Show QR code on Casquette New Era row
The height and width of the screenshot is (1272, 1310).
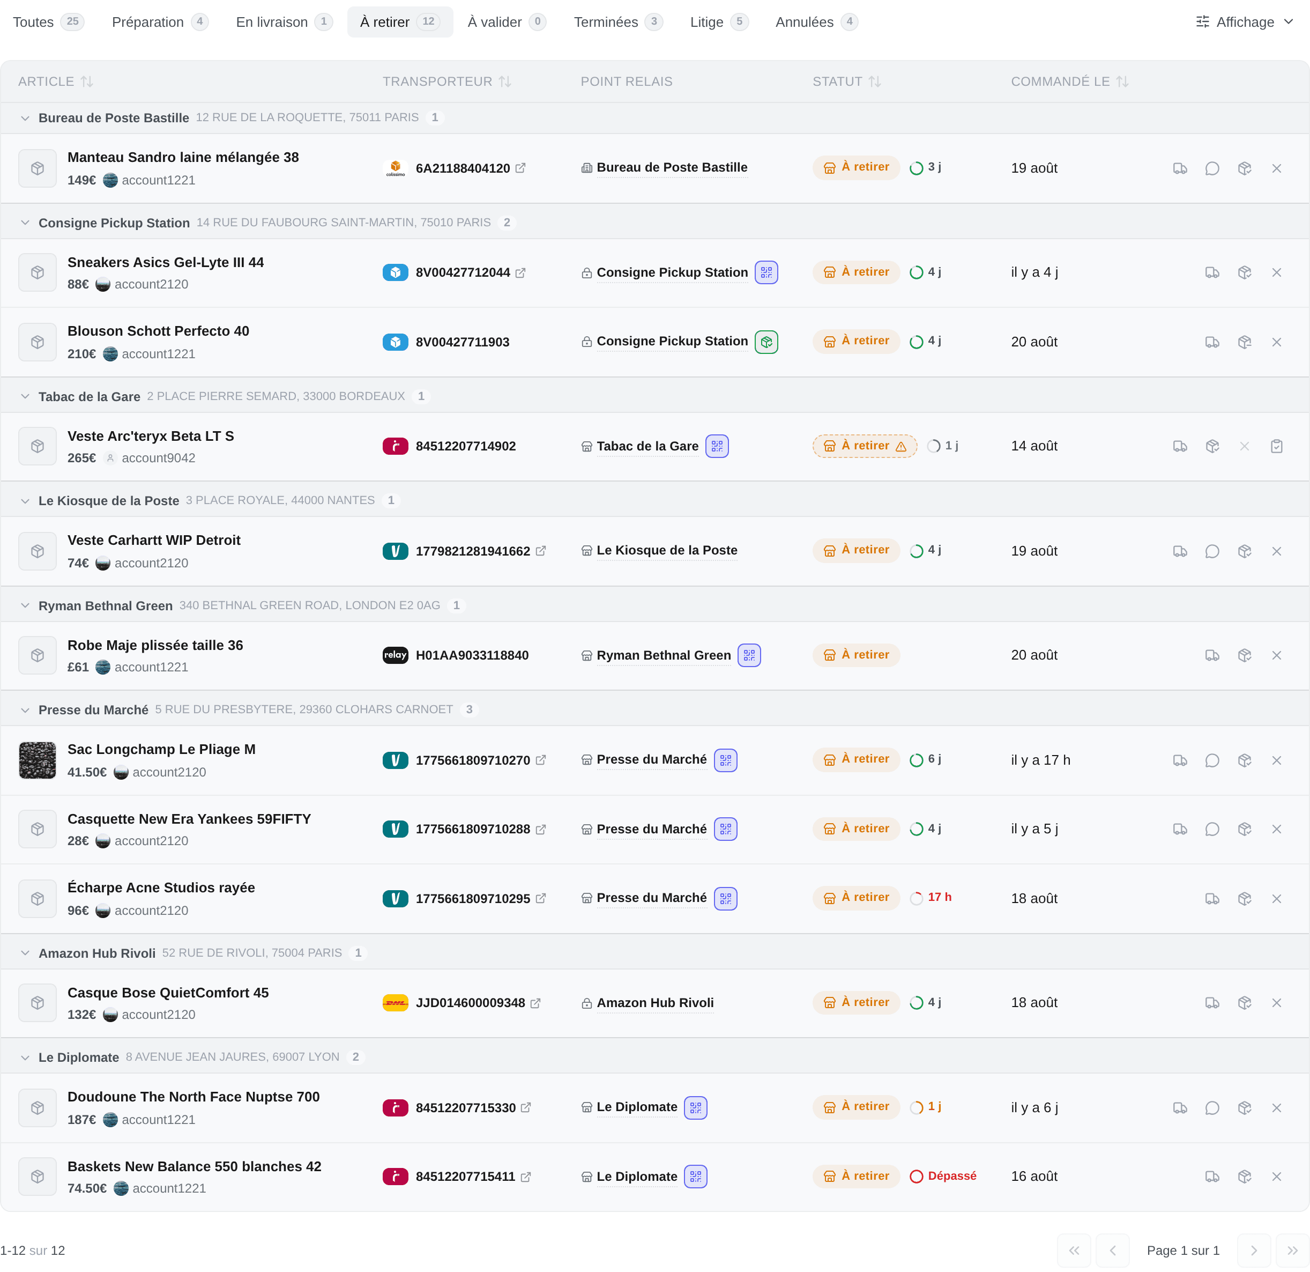725,829
